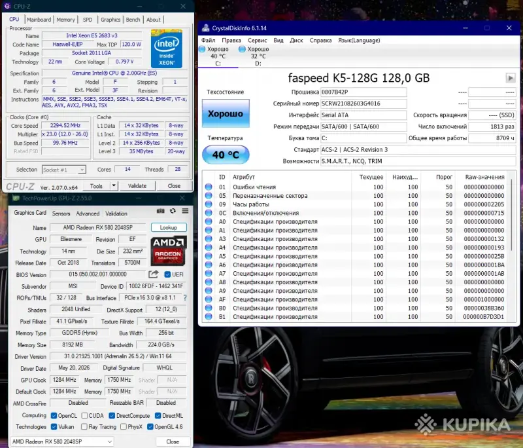Viewport: 523px width, 448px height.
Task: Click status dot for attribute AF
Action: 209,299
